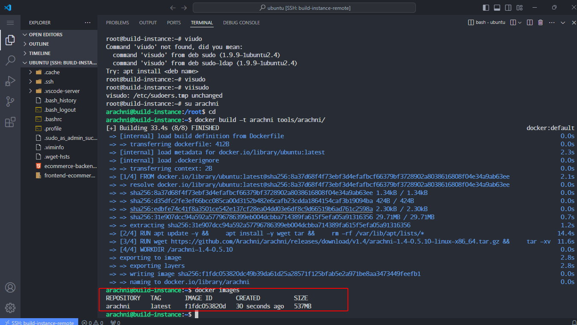
Task: Split the terminal
Action: [530, 22]
